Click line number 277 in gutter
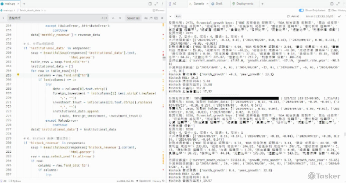 pos(8,129)
